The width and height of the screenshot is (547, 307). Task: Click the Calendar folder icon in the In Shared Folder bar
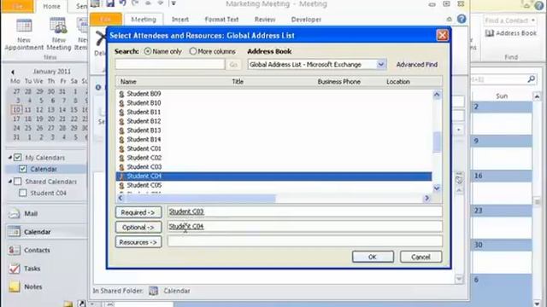[154, 291]
